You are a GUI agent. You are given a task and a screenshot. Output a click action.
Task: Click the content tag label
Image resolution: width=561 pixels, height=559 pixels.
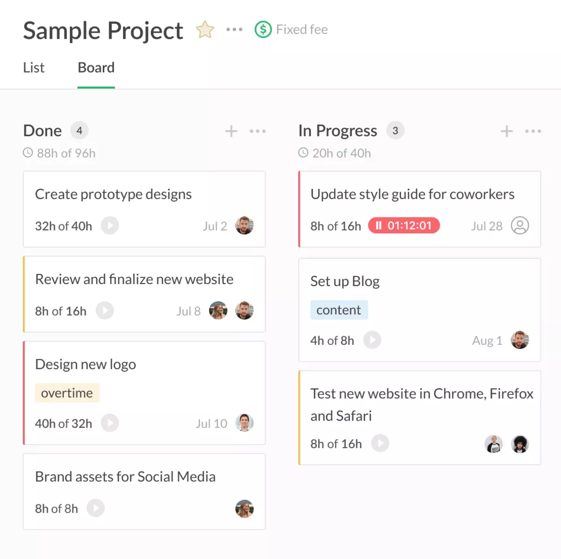tap(339, 310)
